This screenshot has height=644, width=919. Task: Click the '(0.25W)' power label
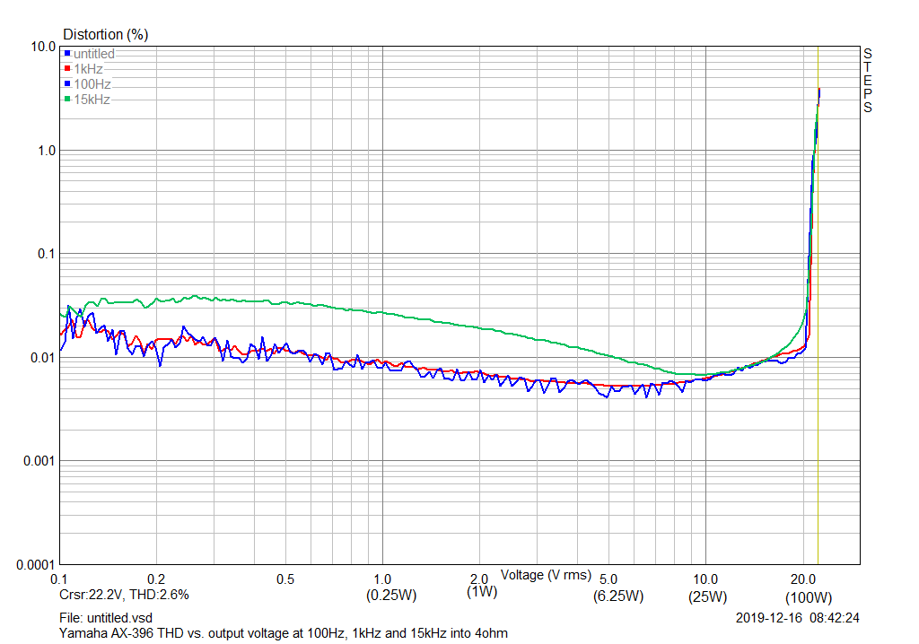pos(391,596)
